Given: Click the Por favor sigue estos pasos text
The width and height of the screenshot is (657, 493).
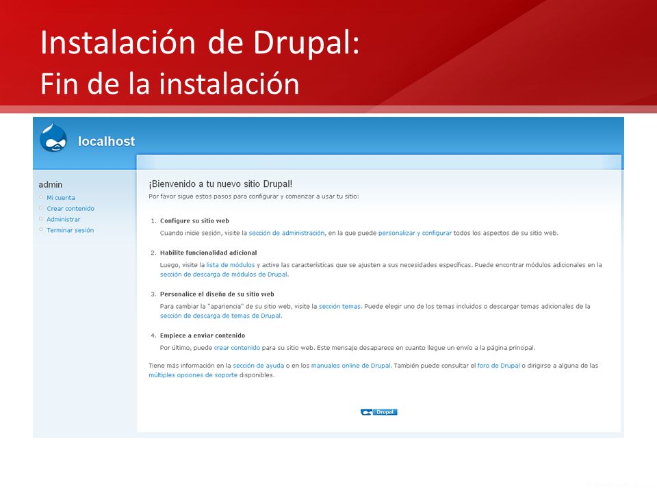Looking at the screenshot, I should pos(253,197).
